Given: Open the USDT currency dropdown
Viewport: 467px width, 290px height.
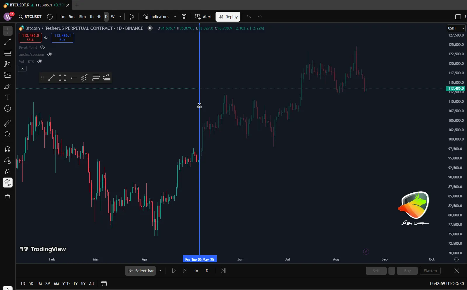Looking at the screenshot, I should click(x=456, y=28).
